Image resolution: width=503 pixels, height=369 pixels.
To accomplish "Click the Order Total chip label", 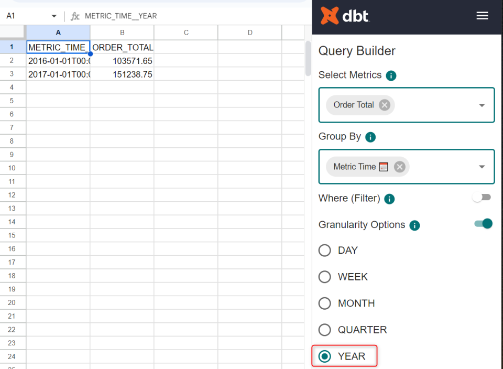I will tap(354, 105).
